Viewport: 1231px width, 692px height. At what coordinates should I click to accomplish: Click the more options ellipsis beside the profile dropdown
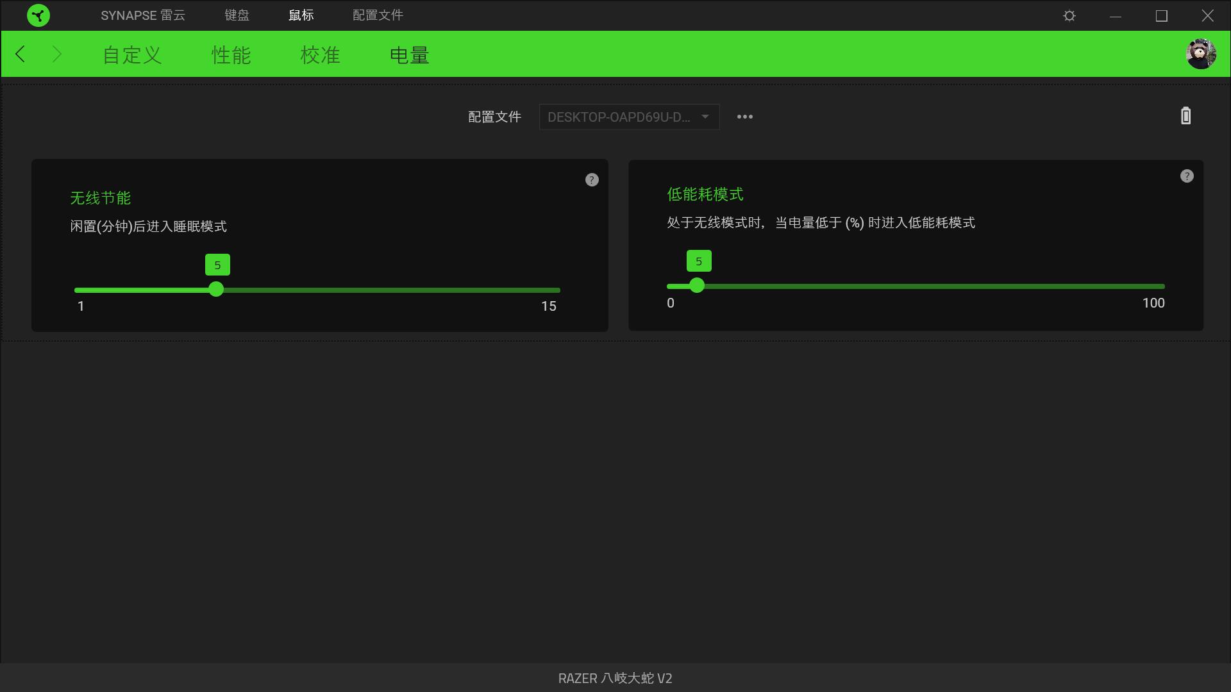[744, 117]
